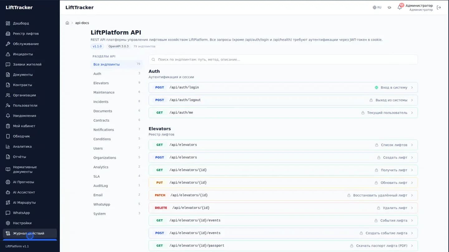The height and width of the screenshot is (252, 449).
Task: Click the v1.1.0 version badge
Action: pos(97,46)
